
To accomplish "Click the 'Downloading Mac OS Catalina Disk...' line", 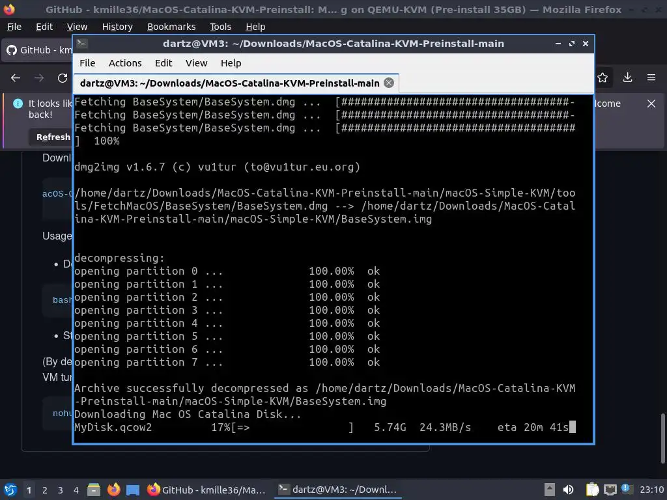I will [x=188, y=414].
